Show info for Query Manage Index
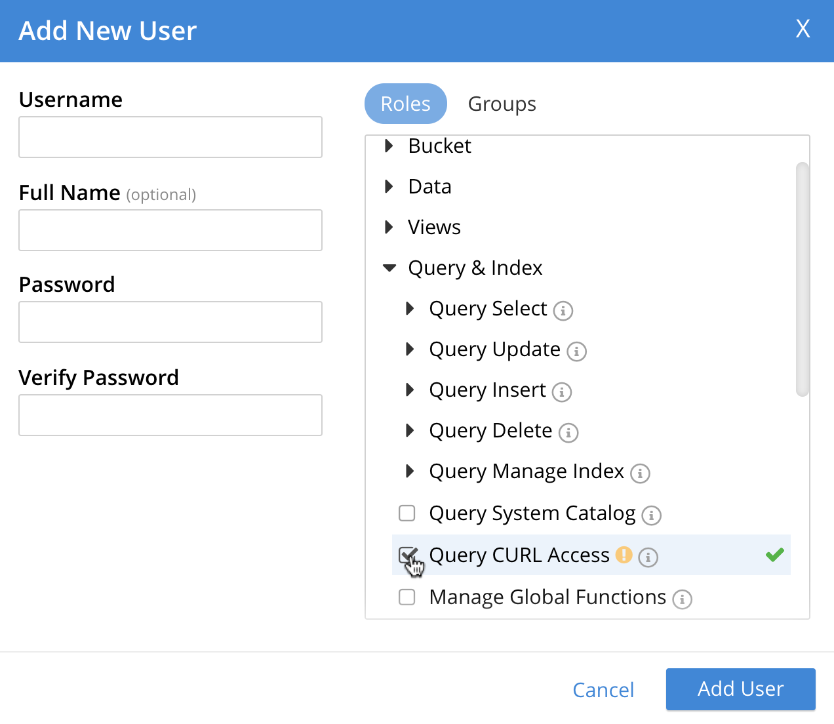 [640, 473]
